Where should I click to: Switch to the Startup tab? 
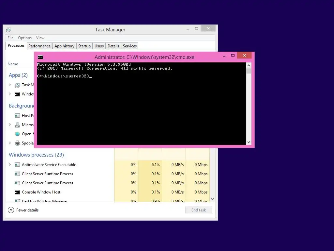(84, 46)
